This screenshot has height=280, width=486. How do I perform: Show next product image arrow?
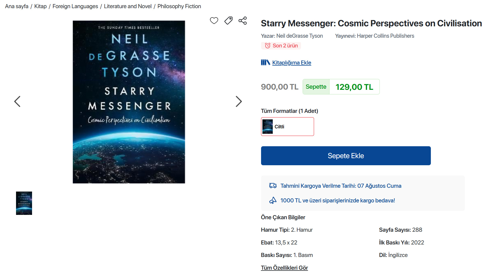(x=239, y=101)
